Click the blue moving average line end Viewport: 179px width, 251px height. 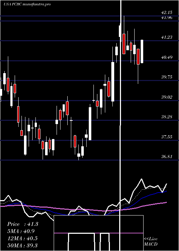[x=166, y=191]
